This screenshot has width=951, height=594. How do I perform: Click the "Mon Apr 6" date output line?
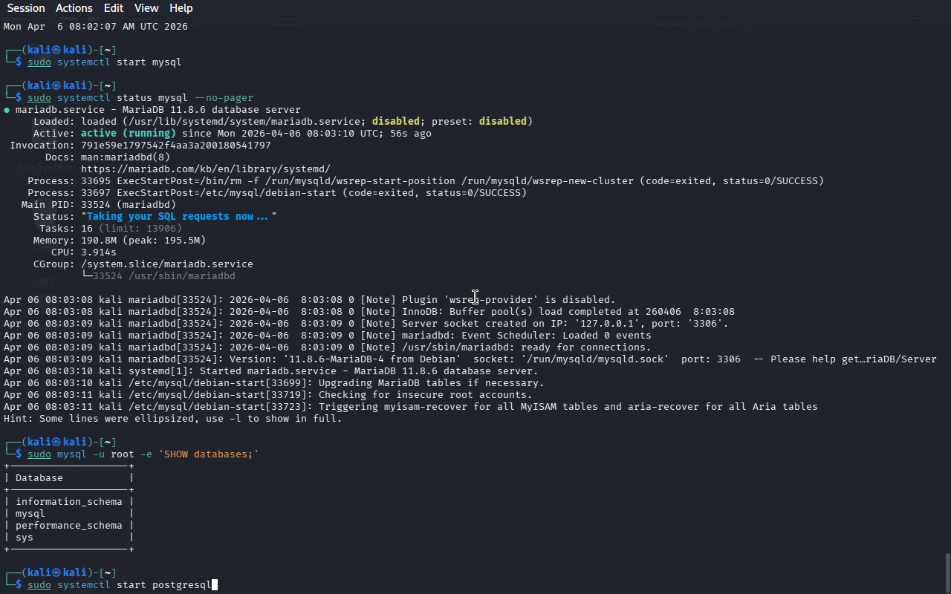point(95,27)
